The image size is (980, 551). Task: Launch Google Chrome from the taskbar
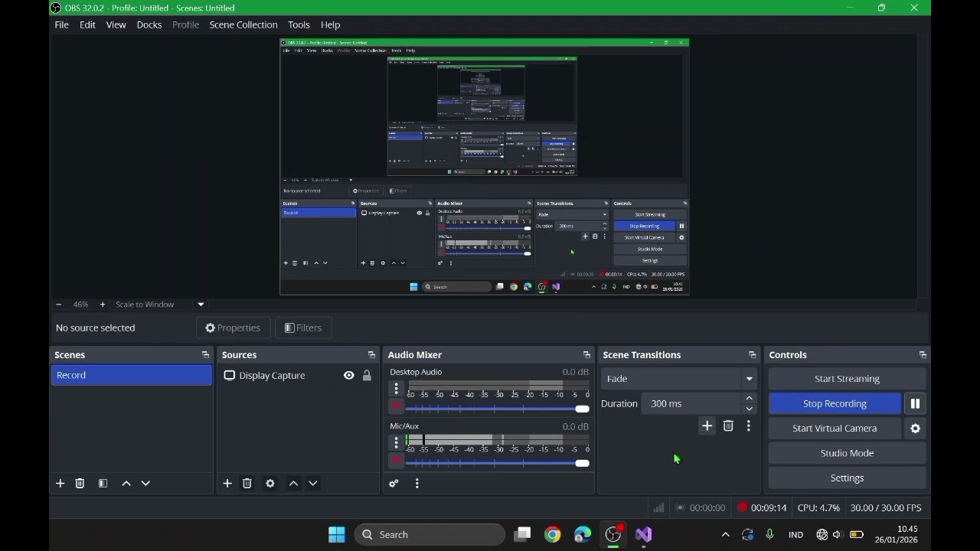click(553, 534)
